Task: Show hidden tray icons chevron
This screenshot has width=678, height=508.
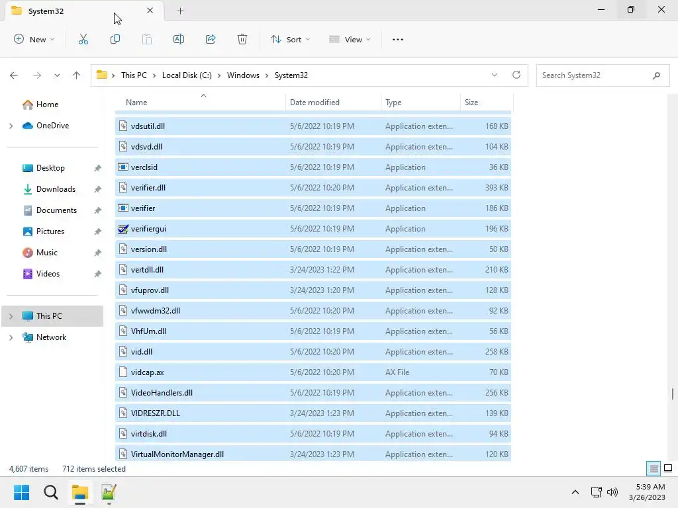Action: (575, 491)
